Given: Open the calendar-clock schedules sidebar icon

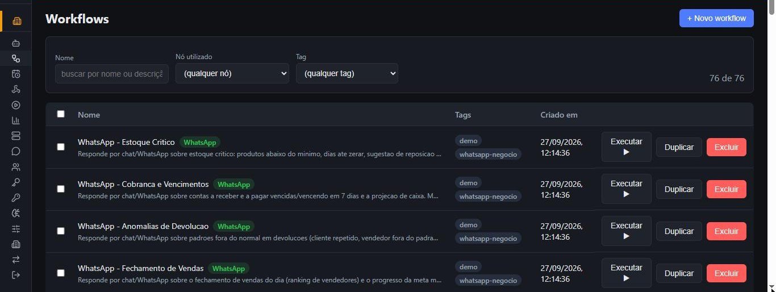Looking at the screenshot, I should (16, 74).
